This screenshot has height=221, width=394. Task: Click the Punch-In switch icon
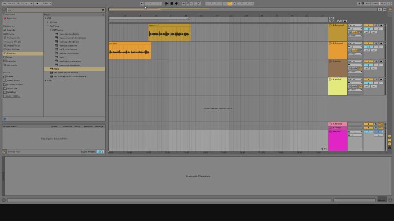(x=225, y=3)
